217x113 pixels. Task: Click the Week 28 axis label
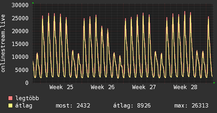coord(185,87)
